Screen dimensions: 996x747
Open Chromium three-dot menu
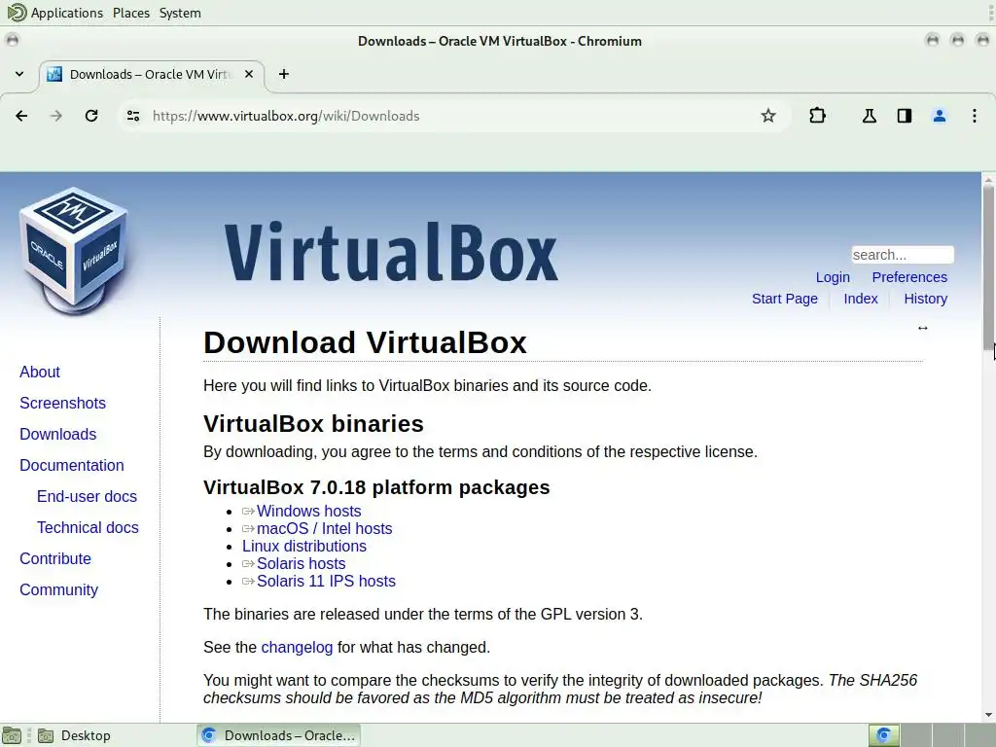tap(975, 116)
